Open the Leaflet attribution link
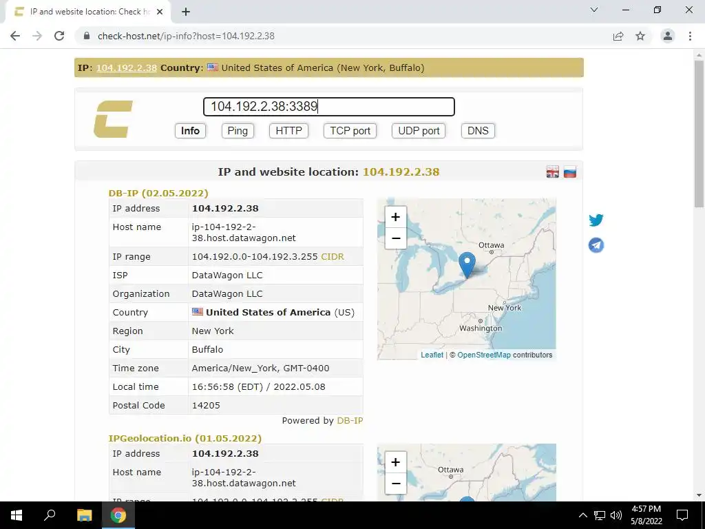 (432, 355)
